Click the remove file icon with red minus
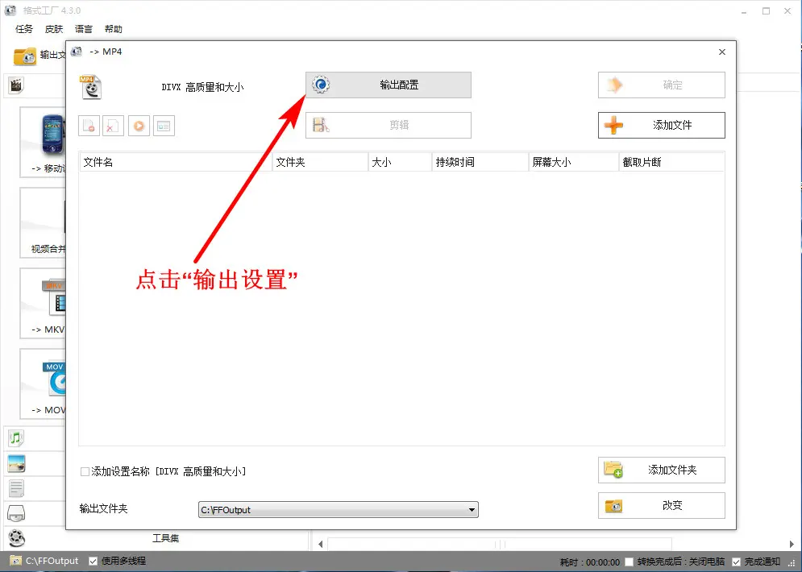This screenshot has height=572, width=802. (89, 126)
